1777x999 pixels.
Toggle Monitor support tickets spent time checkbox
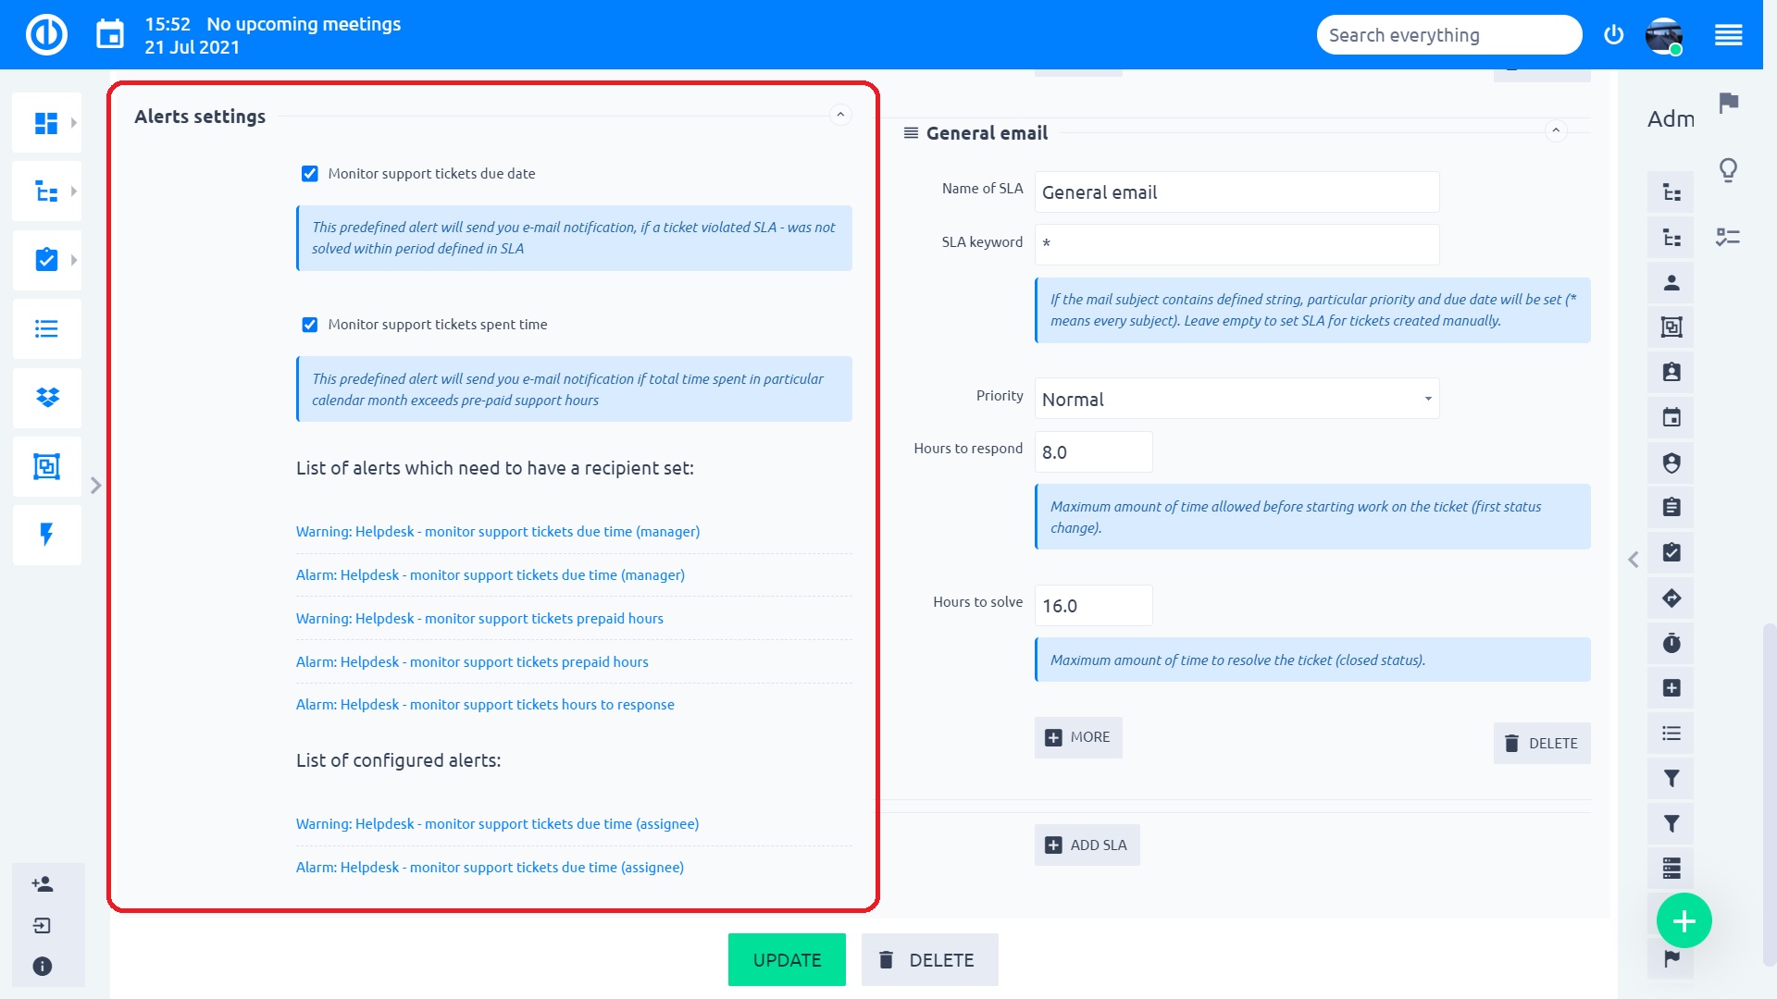(x=310, y=325)
